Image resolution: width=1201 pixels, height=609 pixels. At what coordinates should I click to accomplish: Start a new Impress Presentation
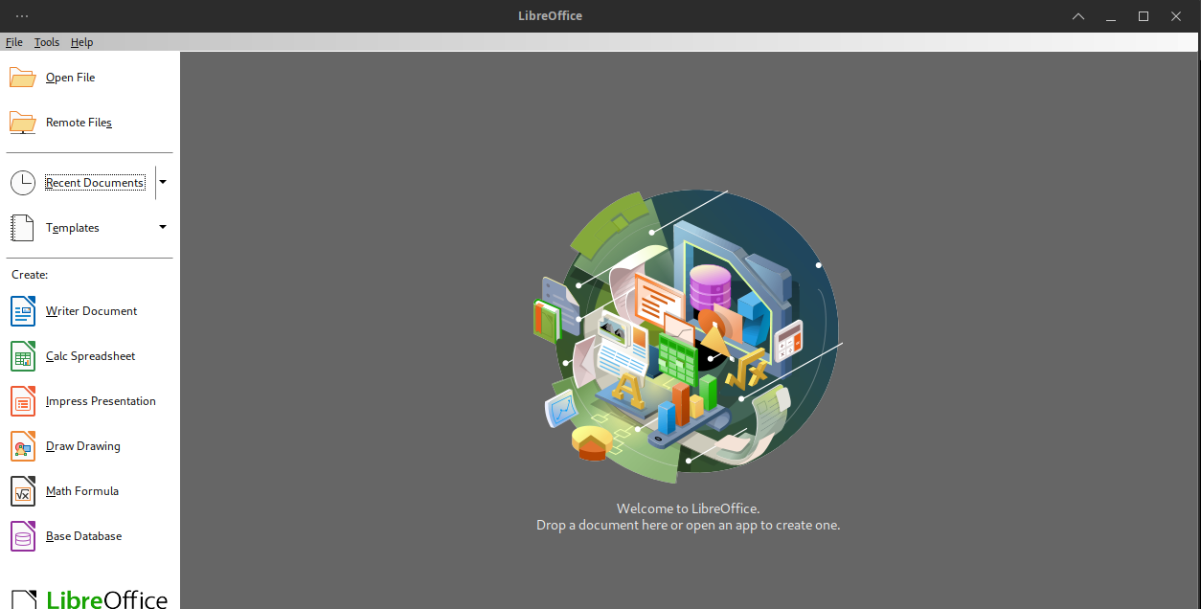coord(100,401)
